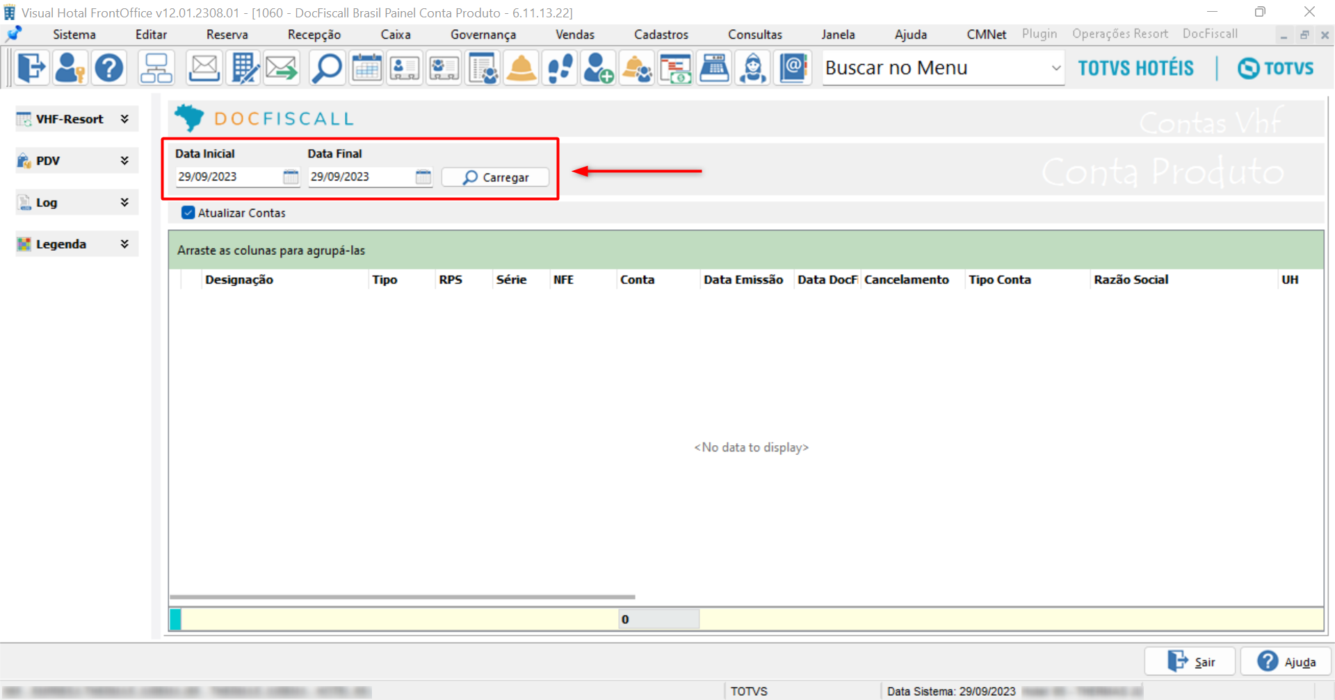Open the Cadastros menu

pyautogui.click(x=661, y=34)
